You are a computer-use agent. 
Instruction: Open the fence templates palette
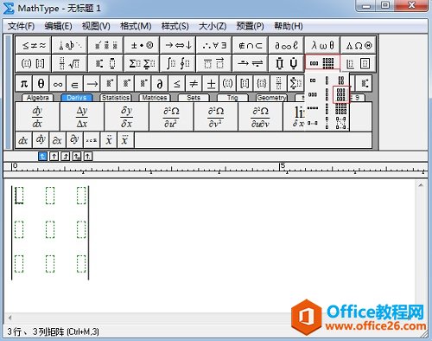point(34,63)
